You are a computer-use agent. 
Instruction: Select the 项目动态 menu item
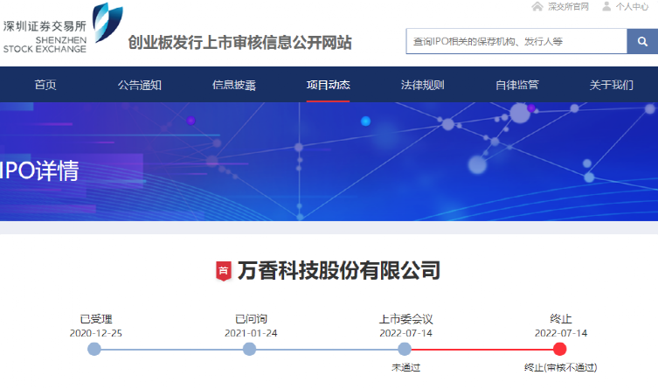pos(329,85)
